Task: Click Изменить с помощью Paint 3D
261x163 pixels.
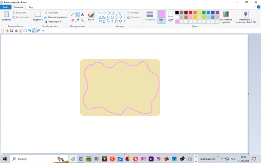Action: coord(246,16)
